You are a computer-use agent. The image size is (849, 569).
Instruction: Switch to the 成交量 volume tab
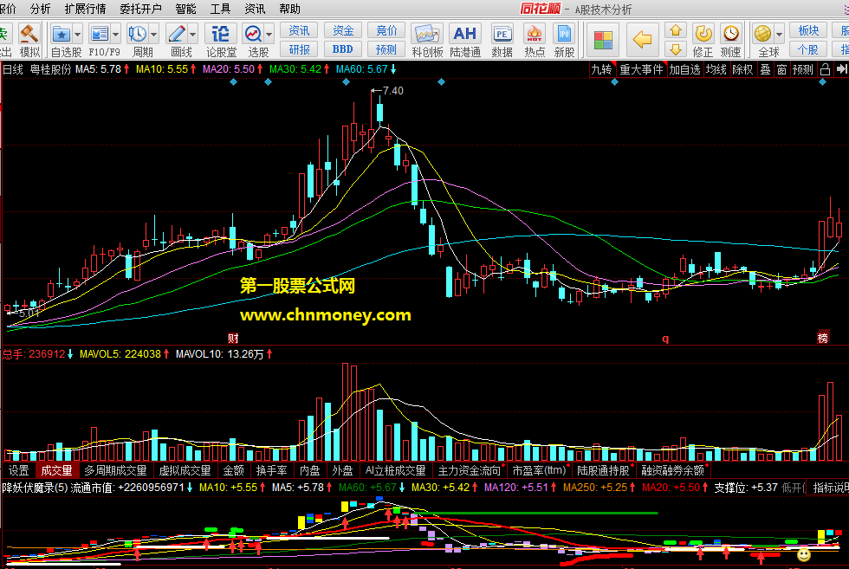point(56,470)
